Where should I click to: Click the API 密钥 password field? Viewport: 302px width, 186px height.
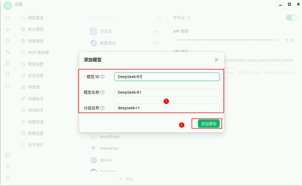coord(228,40)
